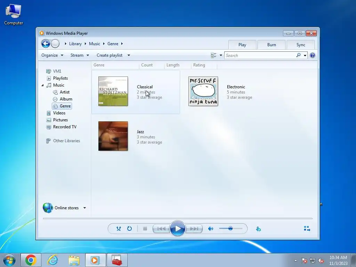Image resolution: width=356 pixels, height=267 pixels.
Task: Open the Create playlist dropdown arrow
Action: coord(129,55)
